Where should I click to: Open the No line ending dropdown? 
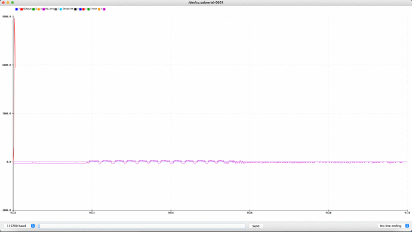coord(393,226)
